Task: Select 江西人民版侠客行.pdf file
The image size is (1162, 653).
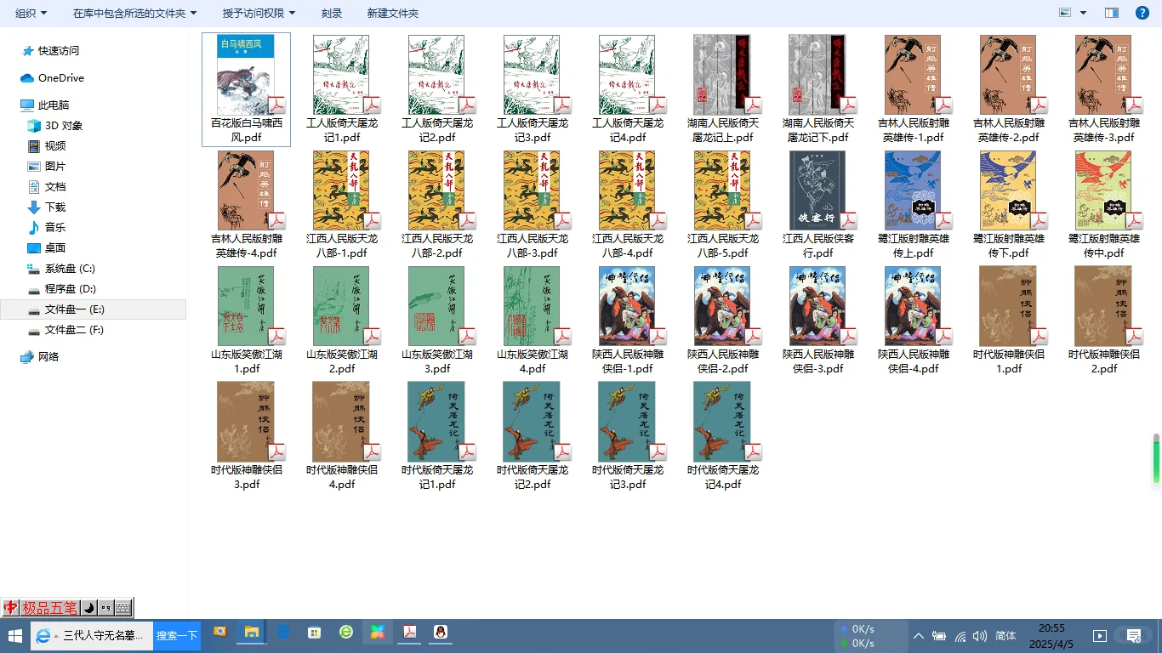Action: (x=817, y=205)
